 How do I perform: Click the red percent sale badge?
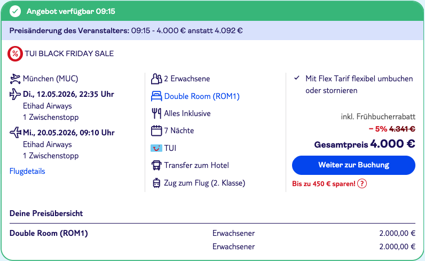tap(15, 53)
